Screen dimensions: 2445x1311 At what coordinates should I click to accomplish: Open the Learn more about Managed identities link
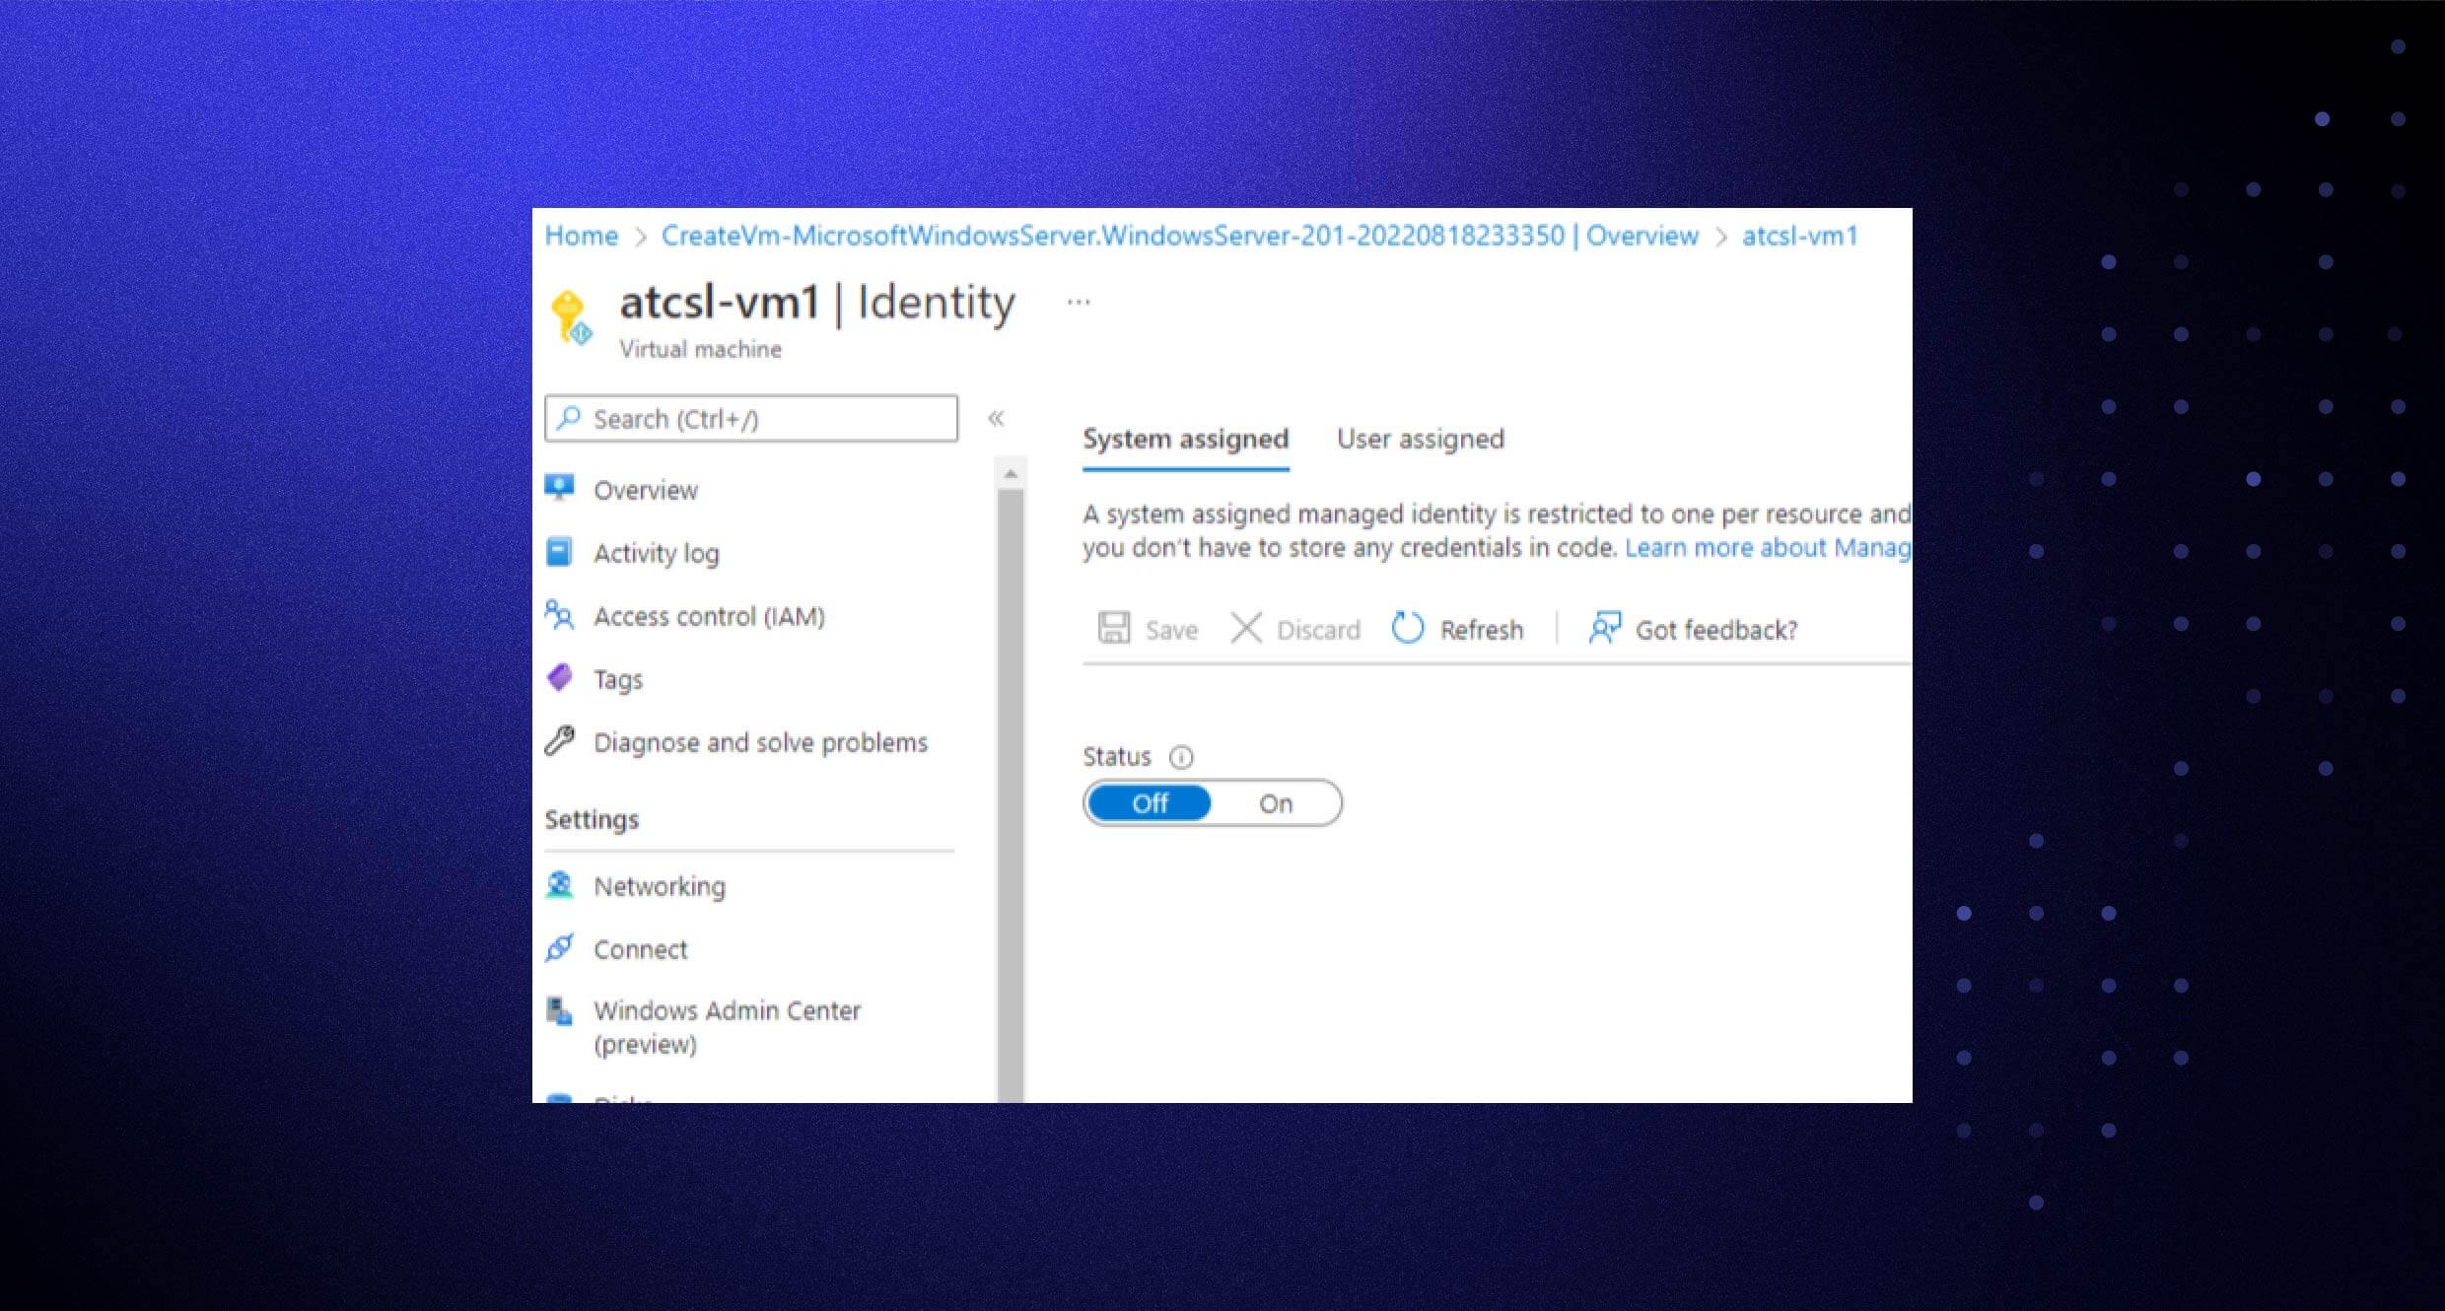[x=1765, y=547]
